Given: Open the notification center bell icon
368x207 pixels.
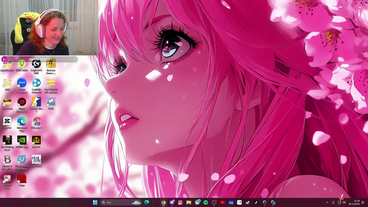Looking at the screenshot, I should click(363, 202).
